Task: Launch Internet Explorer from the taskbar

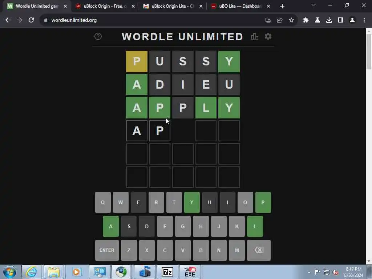Action: point(31,272)
